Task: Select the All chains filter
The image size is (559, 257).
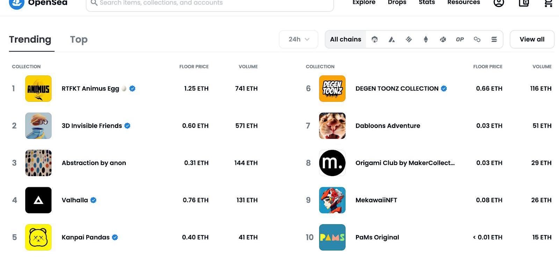Action: tap(346, 39)
